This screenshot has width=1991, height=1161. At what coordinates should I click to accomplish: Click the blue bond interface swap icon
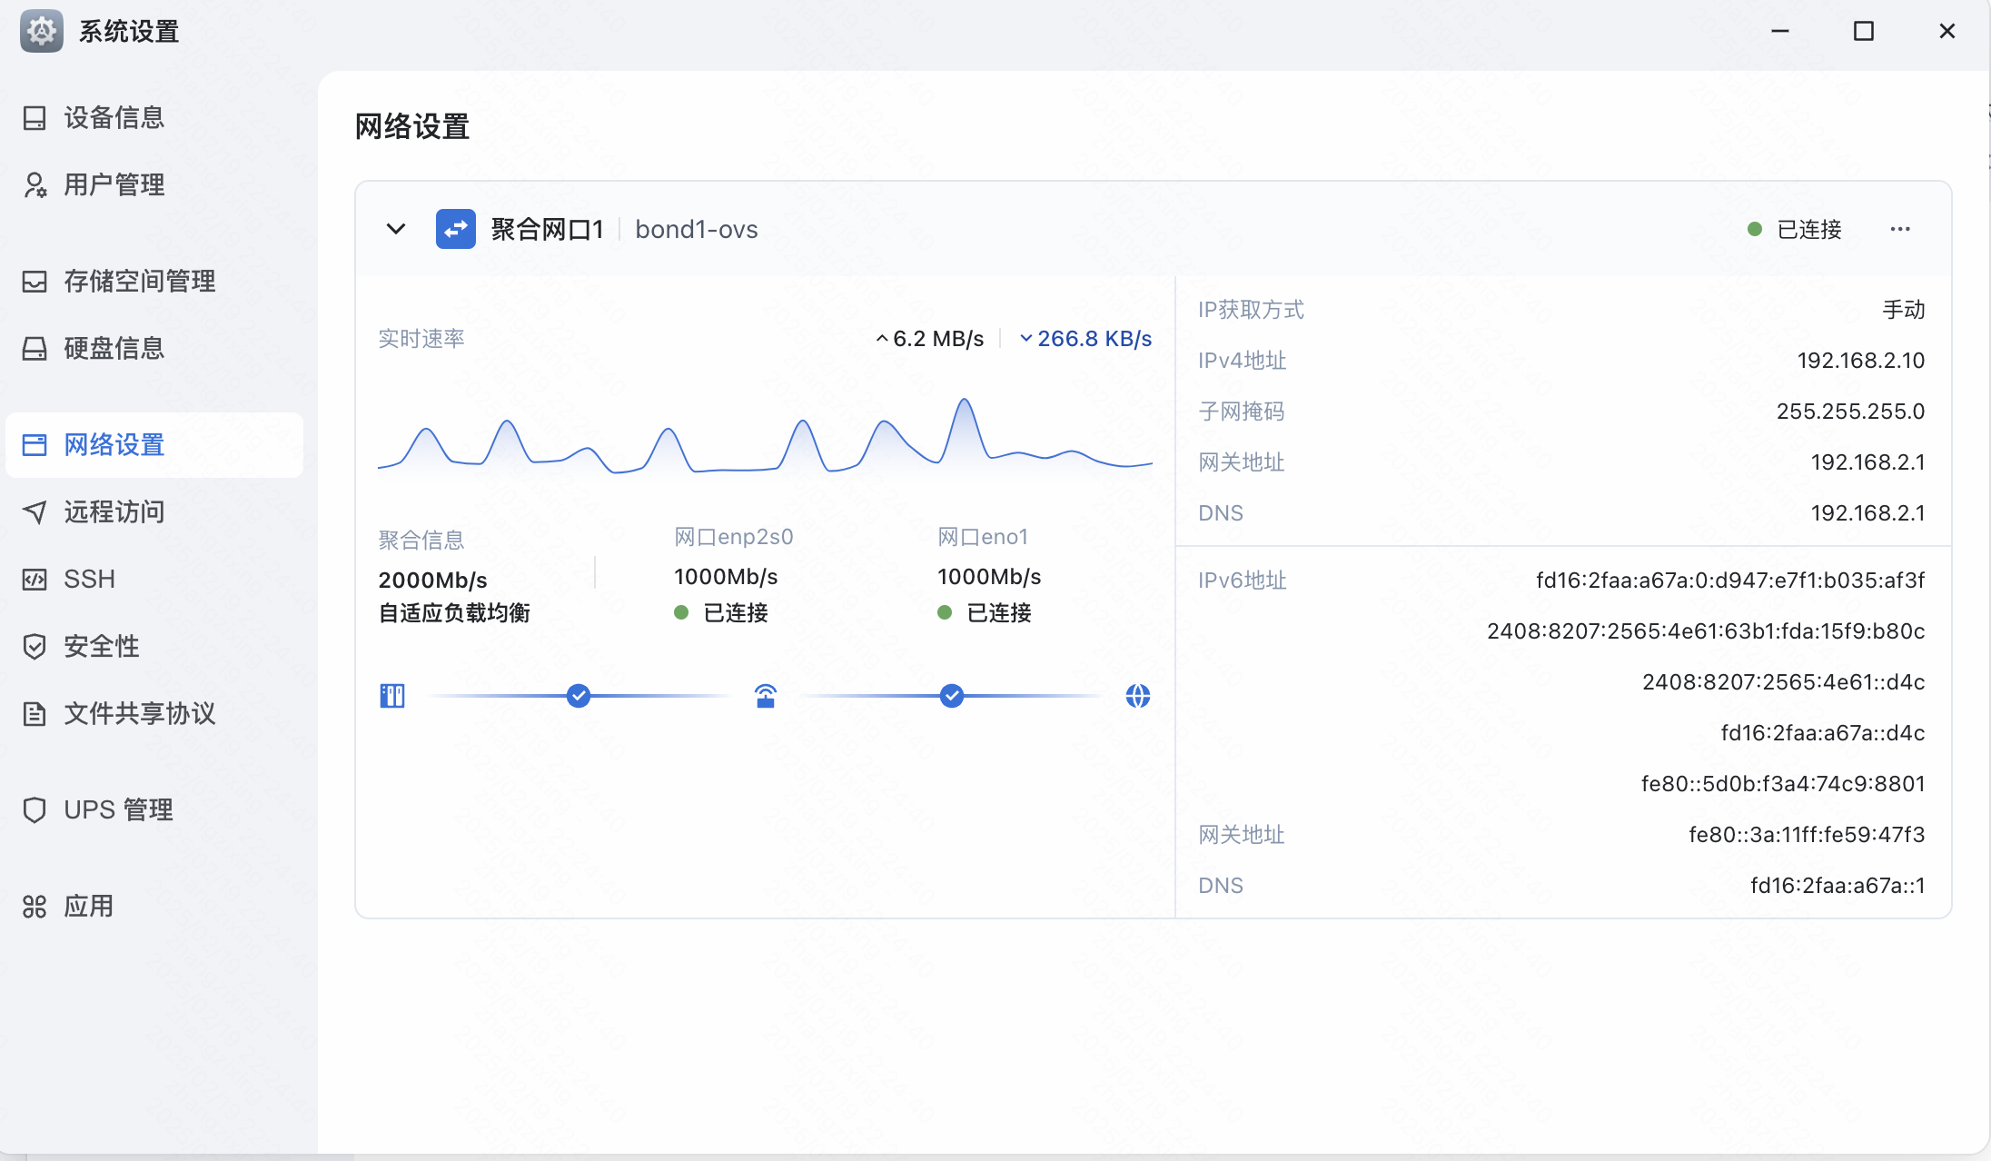456,229
